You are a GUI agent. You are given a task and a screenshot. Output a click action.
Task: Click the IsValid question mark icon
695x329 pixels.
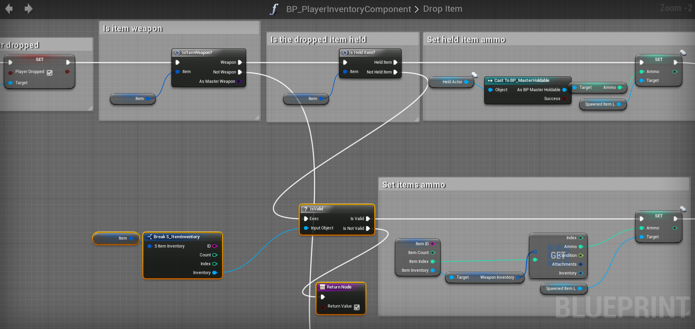[305, 209]
